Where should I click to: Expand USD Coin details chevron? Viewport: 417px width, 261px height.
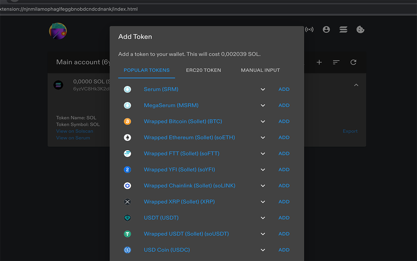click(263, 250)
